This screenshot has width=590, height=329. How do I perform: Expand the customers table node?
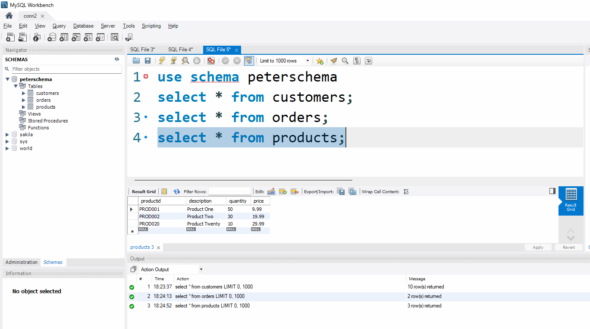pos(24,93)
